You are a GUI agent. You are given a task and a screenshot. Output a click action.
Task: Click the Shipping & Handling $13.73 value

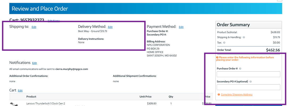click(x=277, y=37)
